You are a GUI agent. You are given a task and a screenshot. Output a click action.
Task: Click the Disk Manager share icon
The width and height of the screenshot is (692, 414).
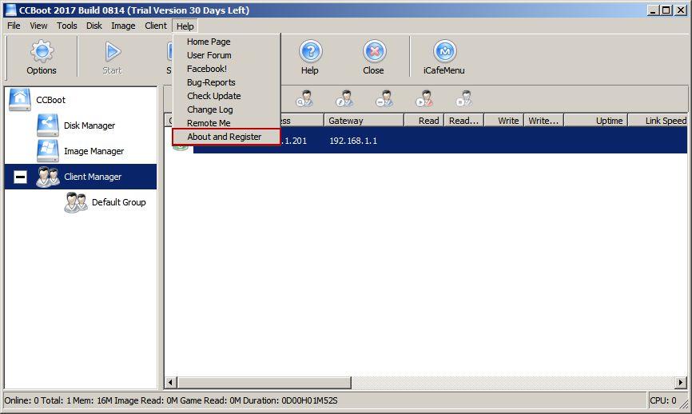48,125
